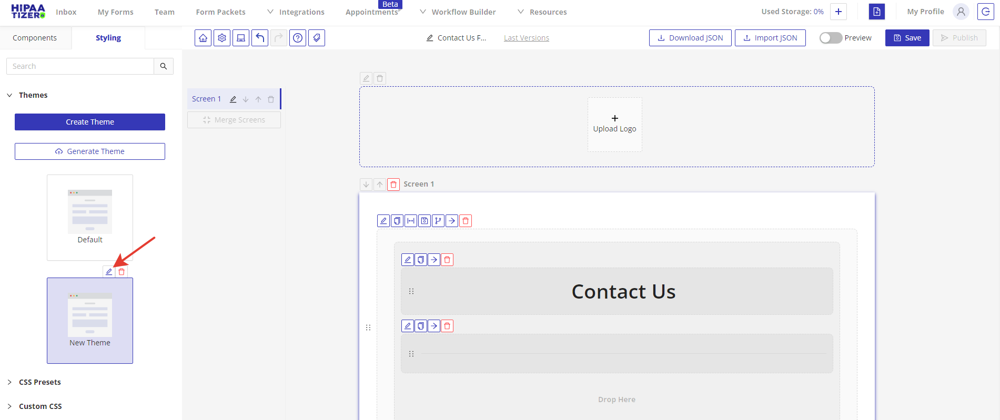The width and height of the screenshot is (1000, 420).
Task: Click the tags icon in the toolbar
Action: point(317,38)
